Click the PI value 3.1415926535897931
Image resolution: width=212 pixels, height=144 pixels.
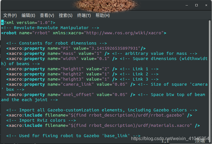tap(115, 48)
